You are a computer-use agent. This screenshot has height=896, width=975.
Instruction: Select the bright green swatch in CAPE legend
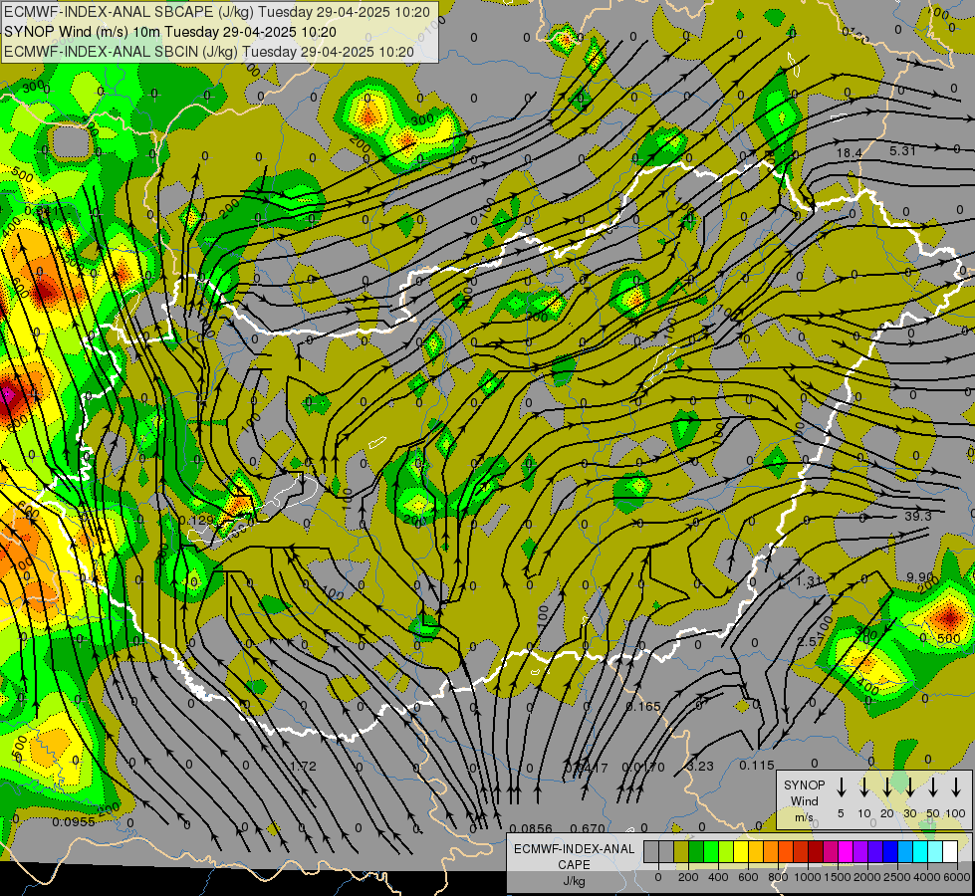[711, 852]
